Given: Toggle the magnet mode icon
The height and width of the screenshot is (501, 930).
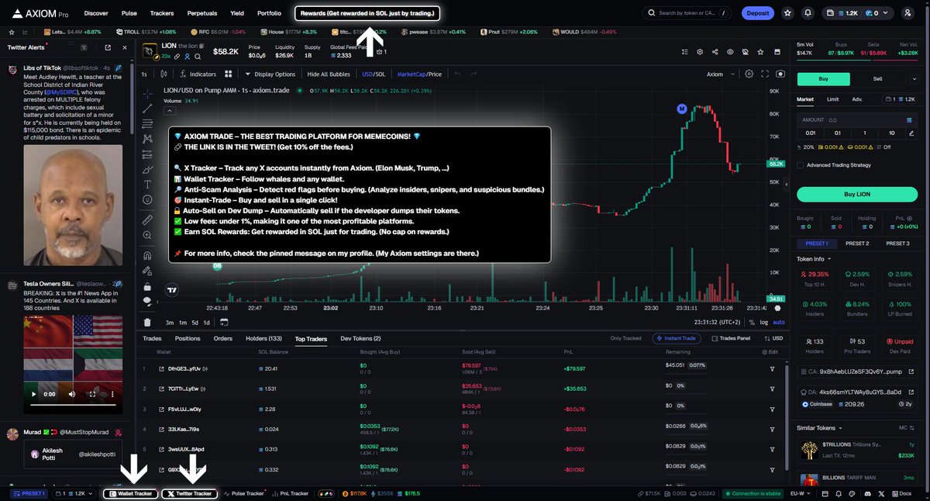Looking at the screenshot, I should point(147,254).
